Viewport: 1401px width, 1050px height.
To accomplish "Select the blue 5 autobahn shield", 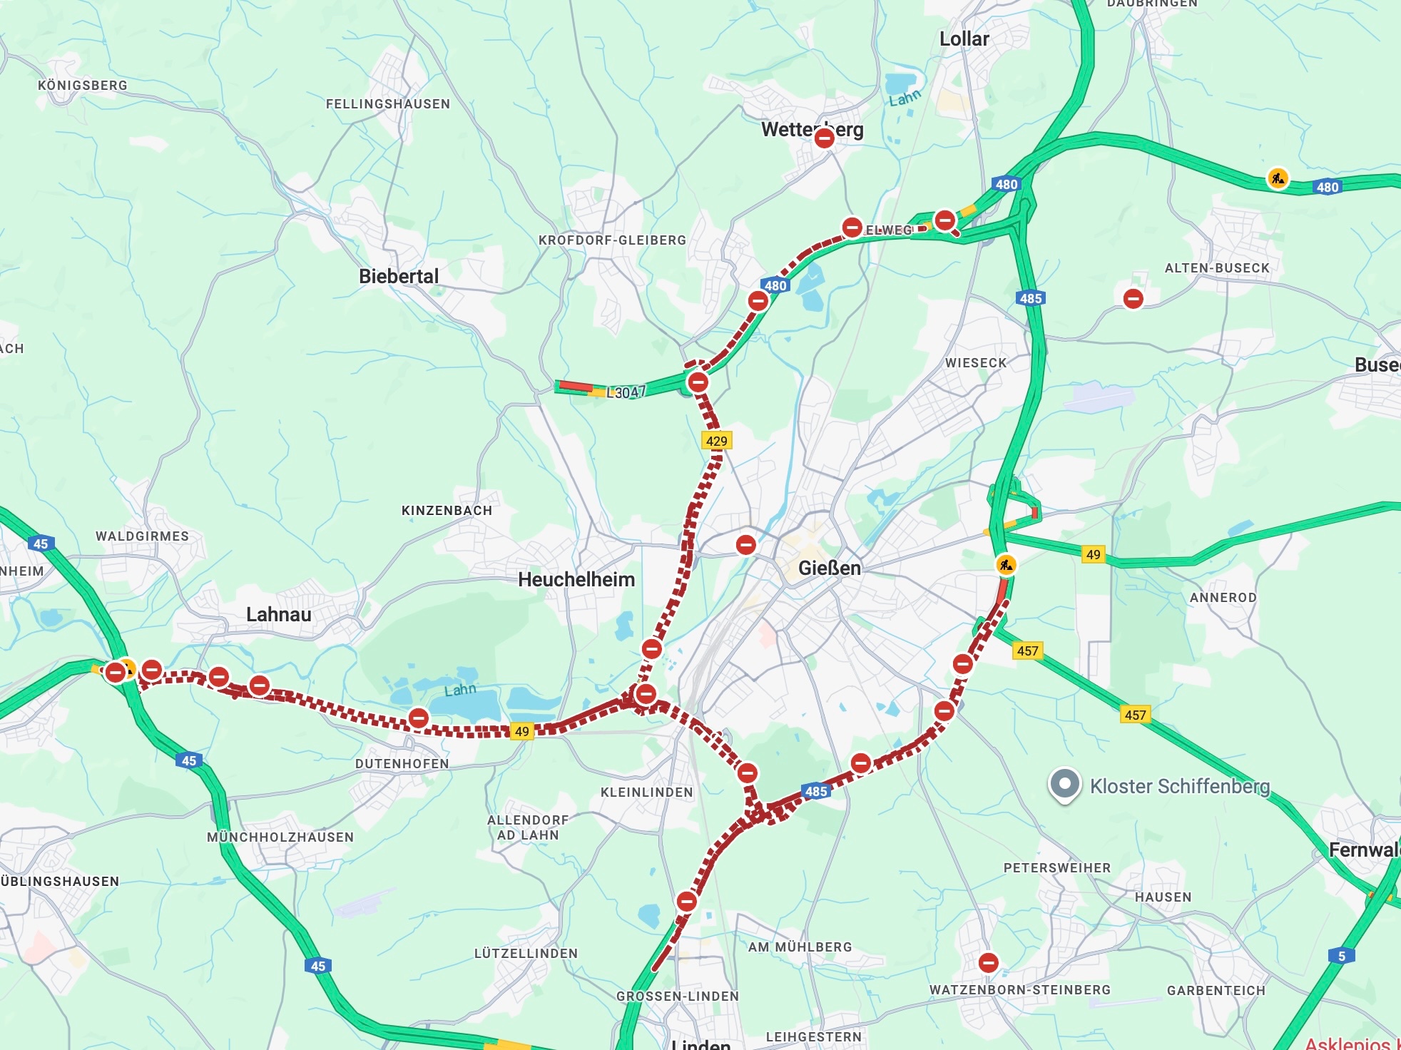I will click(x=1341, y=956).
